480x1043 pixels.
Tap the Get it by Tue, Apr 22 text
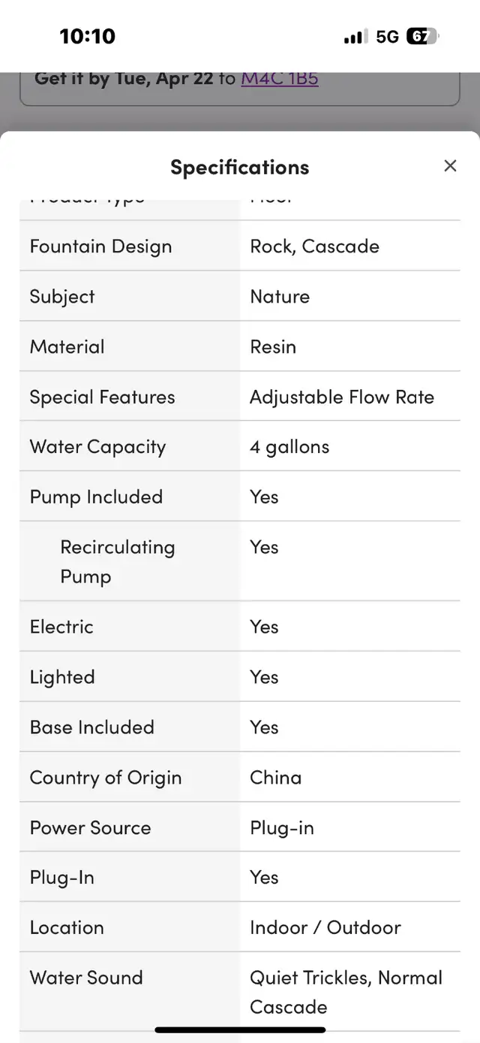click(x=124, y=78)
